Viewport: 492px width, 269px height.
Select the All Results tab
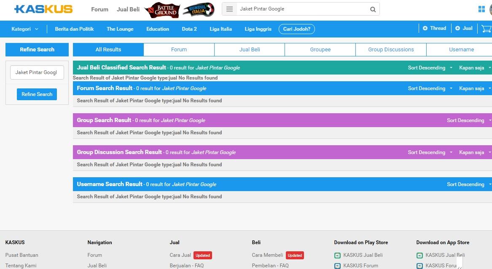tap(108, 50)
